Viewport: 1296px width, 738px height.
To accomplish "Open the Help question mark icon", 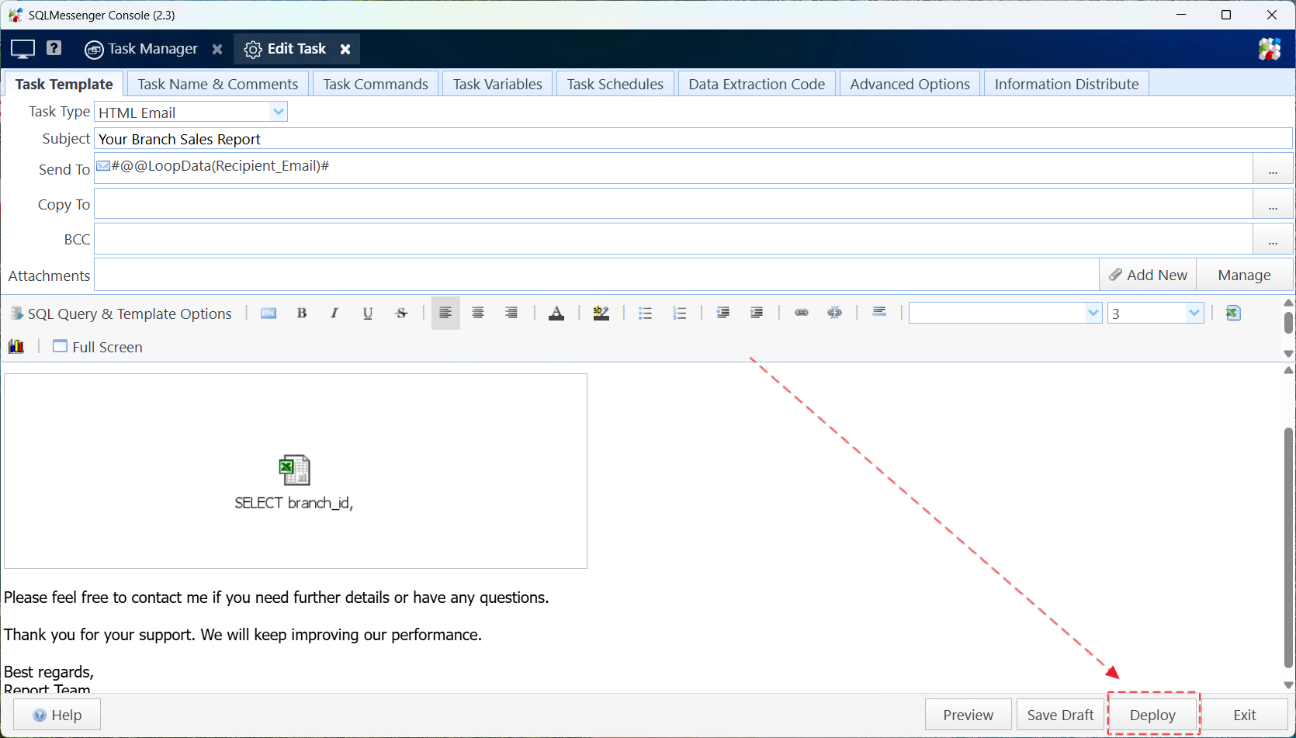I will (54, 48).
